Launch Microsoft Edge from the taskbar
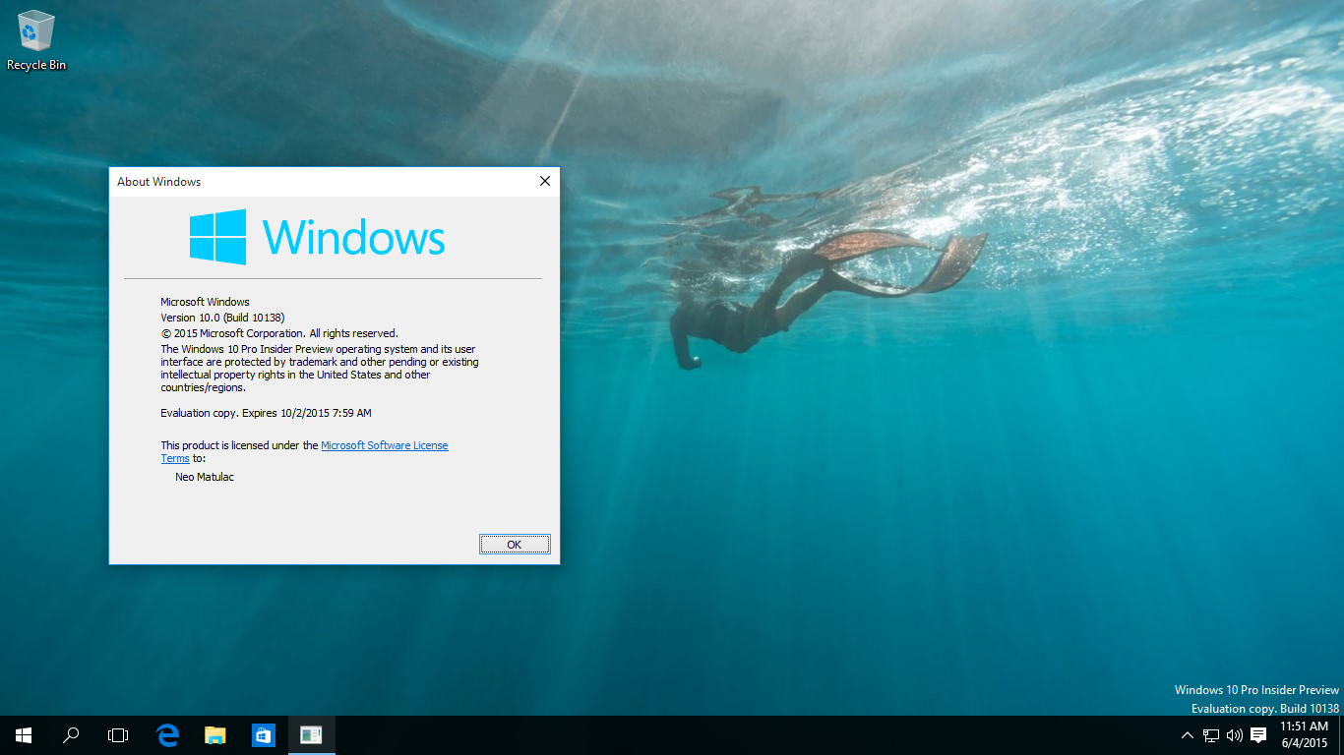Viewport: 1344px width, 755px height. 165,734
